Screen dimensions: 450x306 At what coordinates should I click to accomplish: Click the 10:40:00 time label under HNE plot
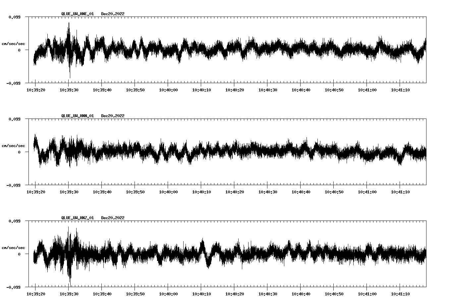coord(168,90)
